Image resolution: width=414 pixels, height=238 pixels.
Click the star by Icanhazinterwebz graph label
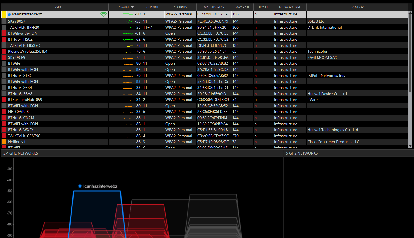pyautogui.click(x=80, y=186)
